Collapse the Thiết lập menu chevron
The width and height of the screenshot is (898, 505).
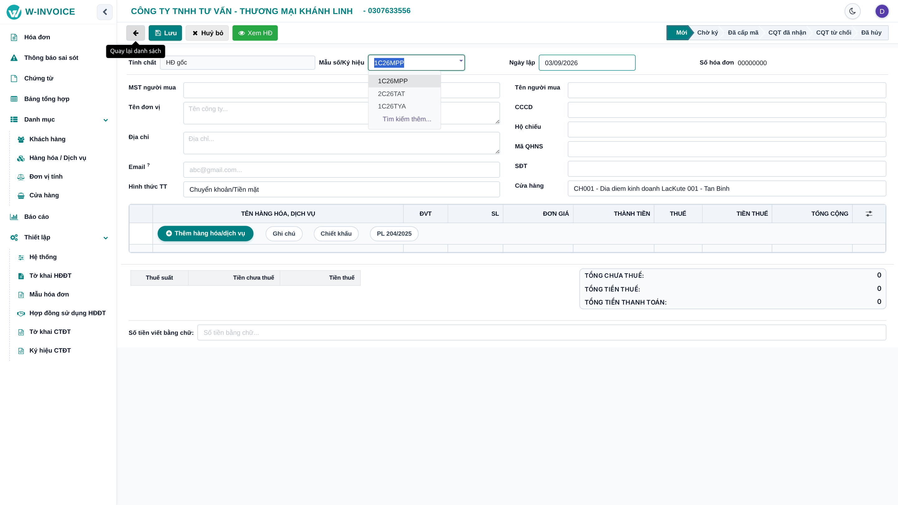(106, 238)
